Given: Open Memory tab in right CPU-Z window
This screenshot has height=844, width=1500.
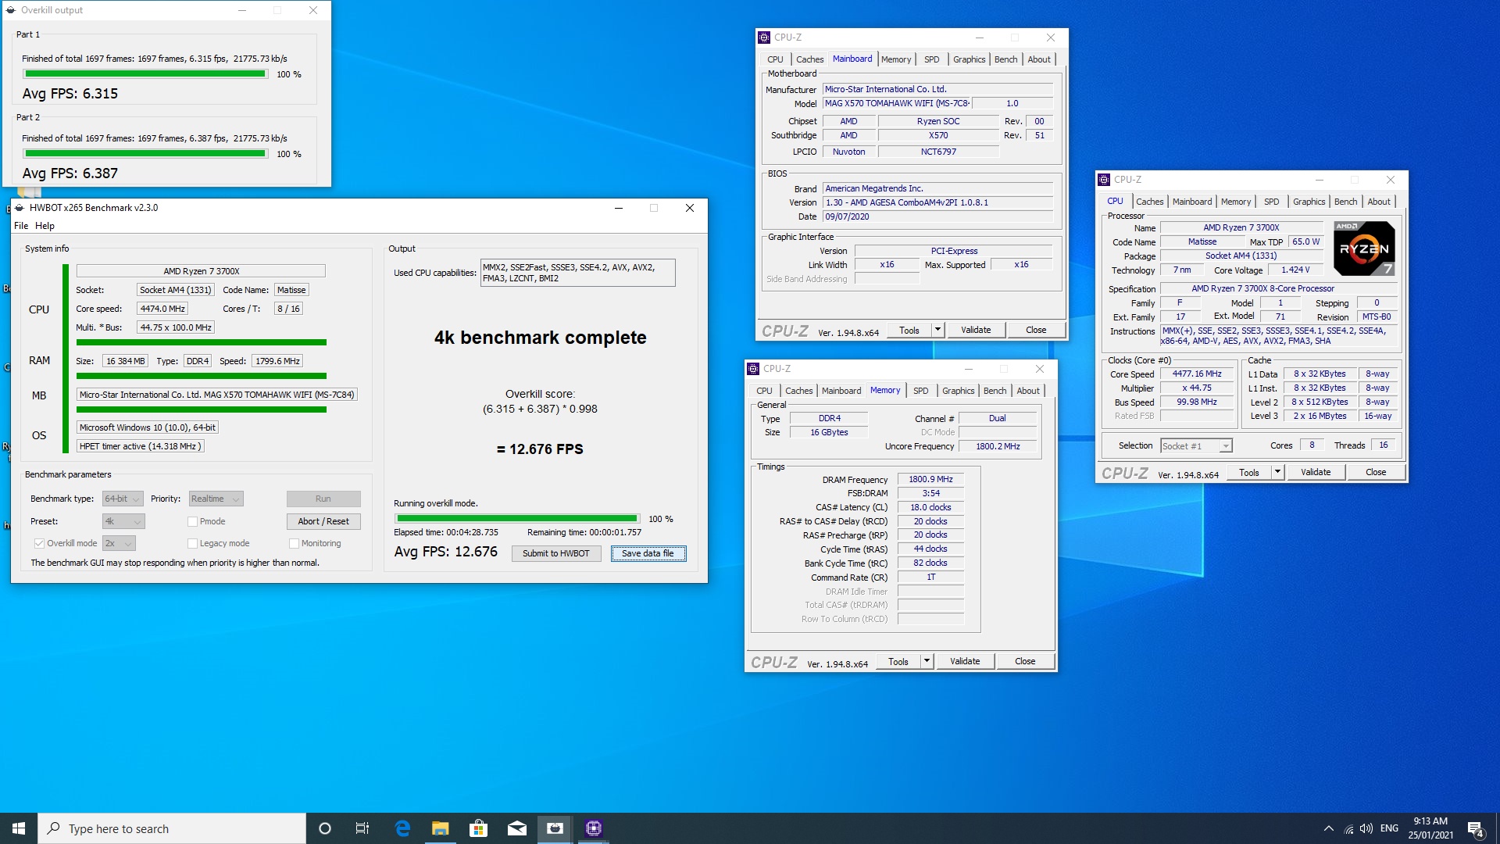Looking at the screenshot, I should (x=1236, y=202).
